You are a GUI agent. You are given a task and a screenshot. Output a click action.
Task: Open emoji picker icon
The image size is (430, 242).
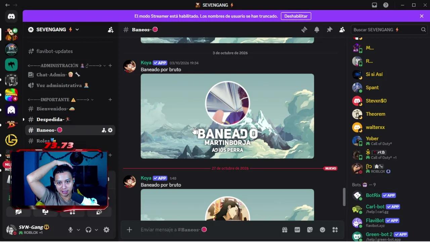tap(322, 230)
